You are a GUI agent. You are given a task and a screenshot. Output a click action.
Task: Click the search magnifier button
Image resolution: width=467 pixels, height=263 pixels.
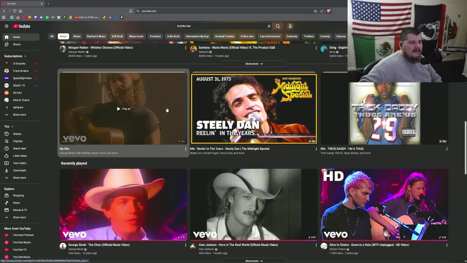[278, 26]
